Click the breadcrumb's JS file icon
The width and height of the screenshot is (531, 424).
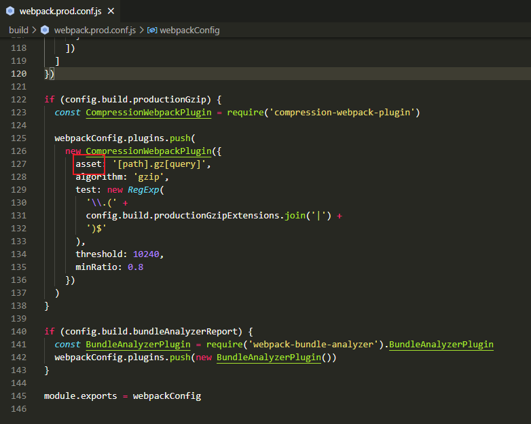(45, 30)
